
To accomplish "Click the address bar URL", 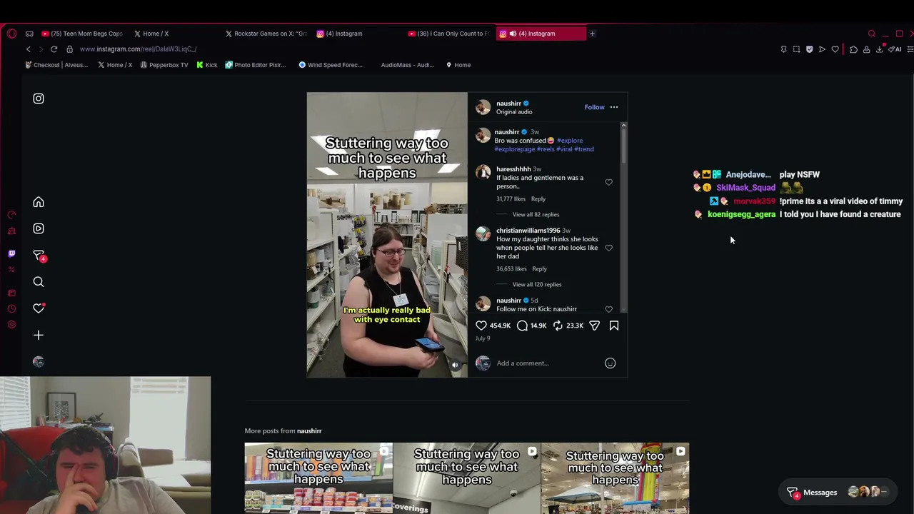I will tap(138, 49).
